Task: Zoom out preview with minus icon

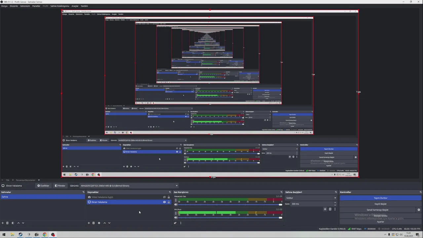Action: pos(3,180)
